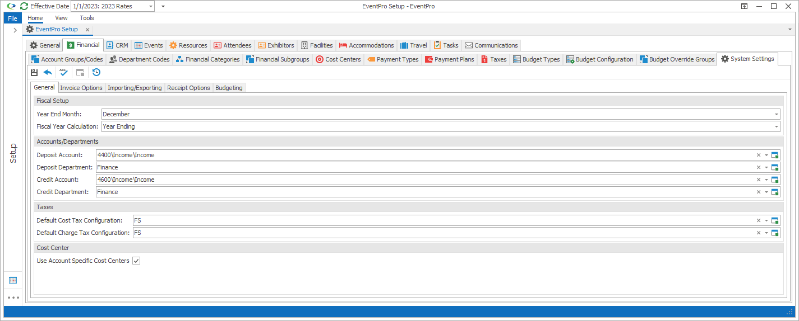Open the Effective Date dropdown
The height and width of the screenshot is (321, 799).
tap(150, 6)
